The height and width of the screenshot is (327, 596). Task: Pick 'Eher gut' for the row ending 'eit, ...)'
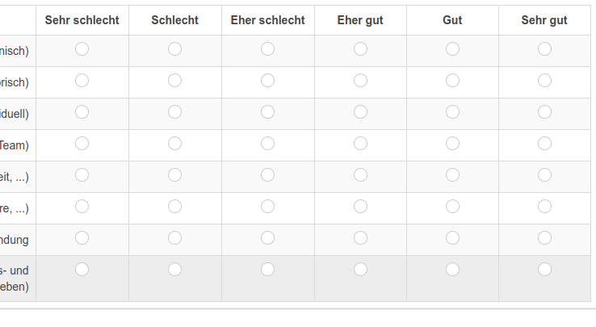(x=360, y=175)
